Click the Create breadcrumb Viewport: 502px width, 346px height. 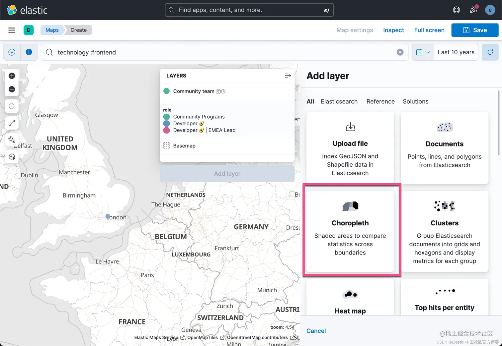click(x=78, y=30)
